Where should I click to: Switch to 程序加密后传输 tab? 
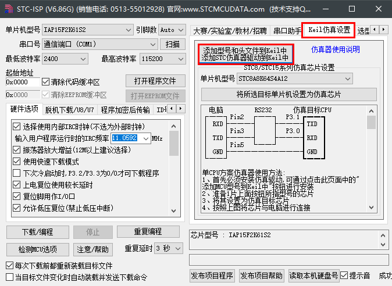125,110
